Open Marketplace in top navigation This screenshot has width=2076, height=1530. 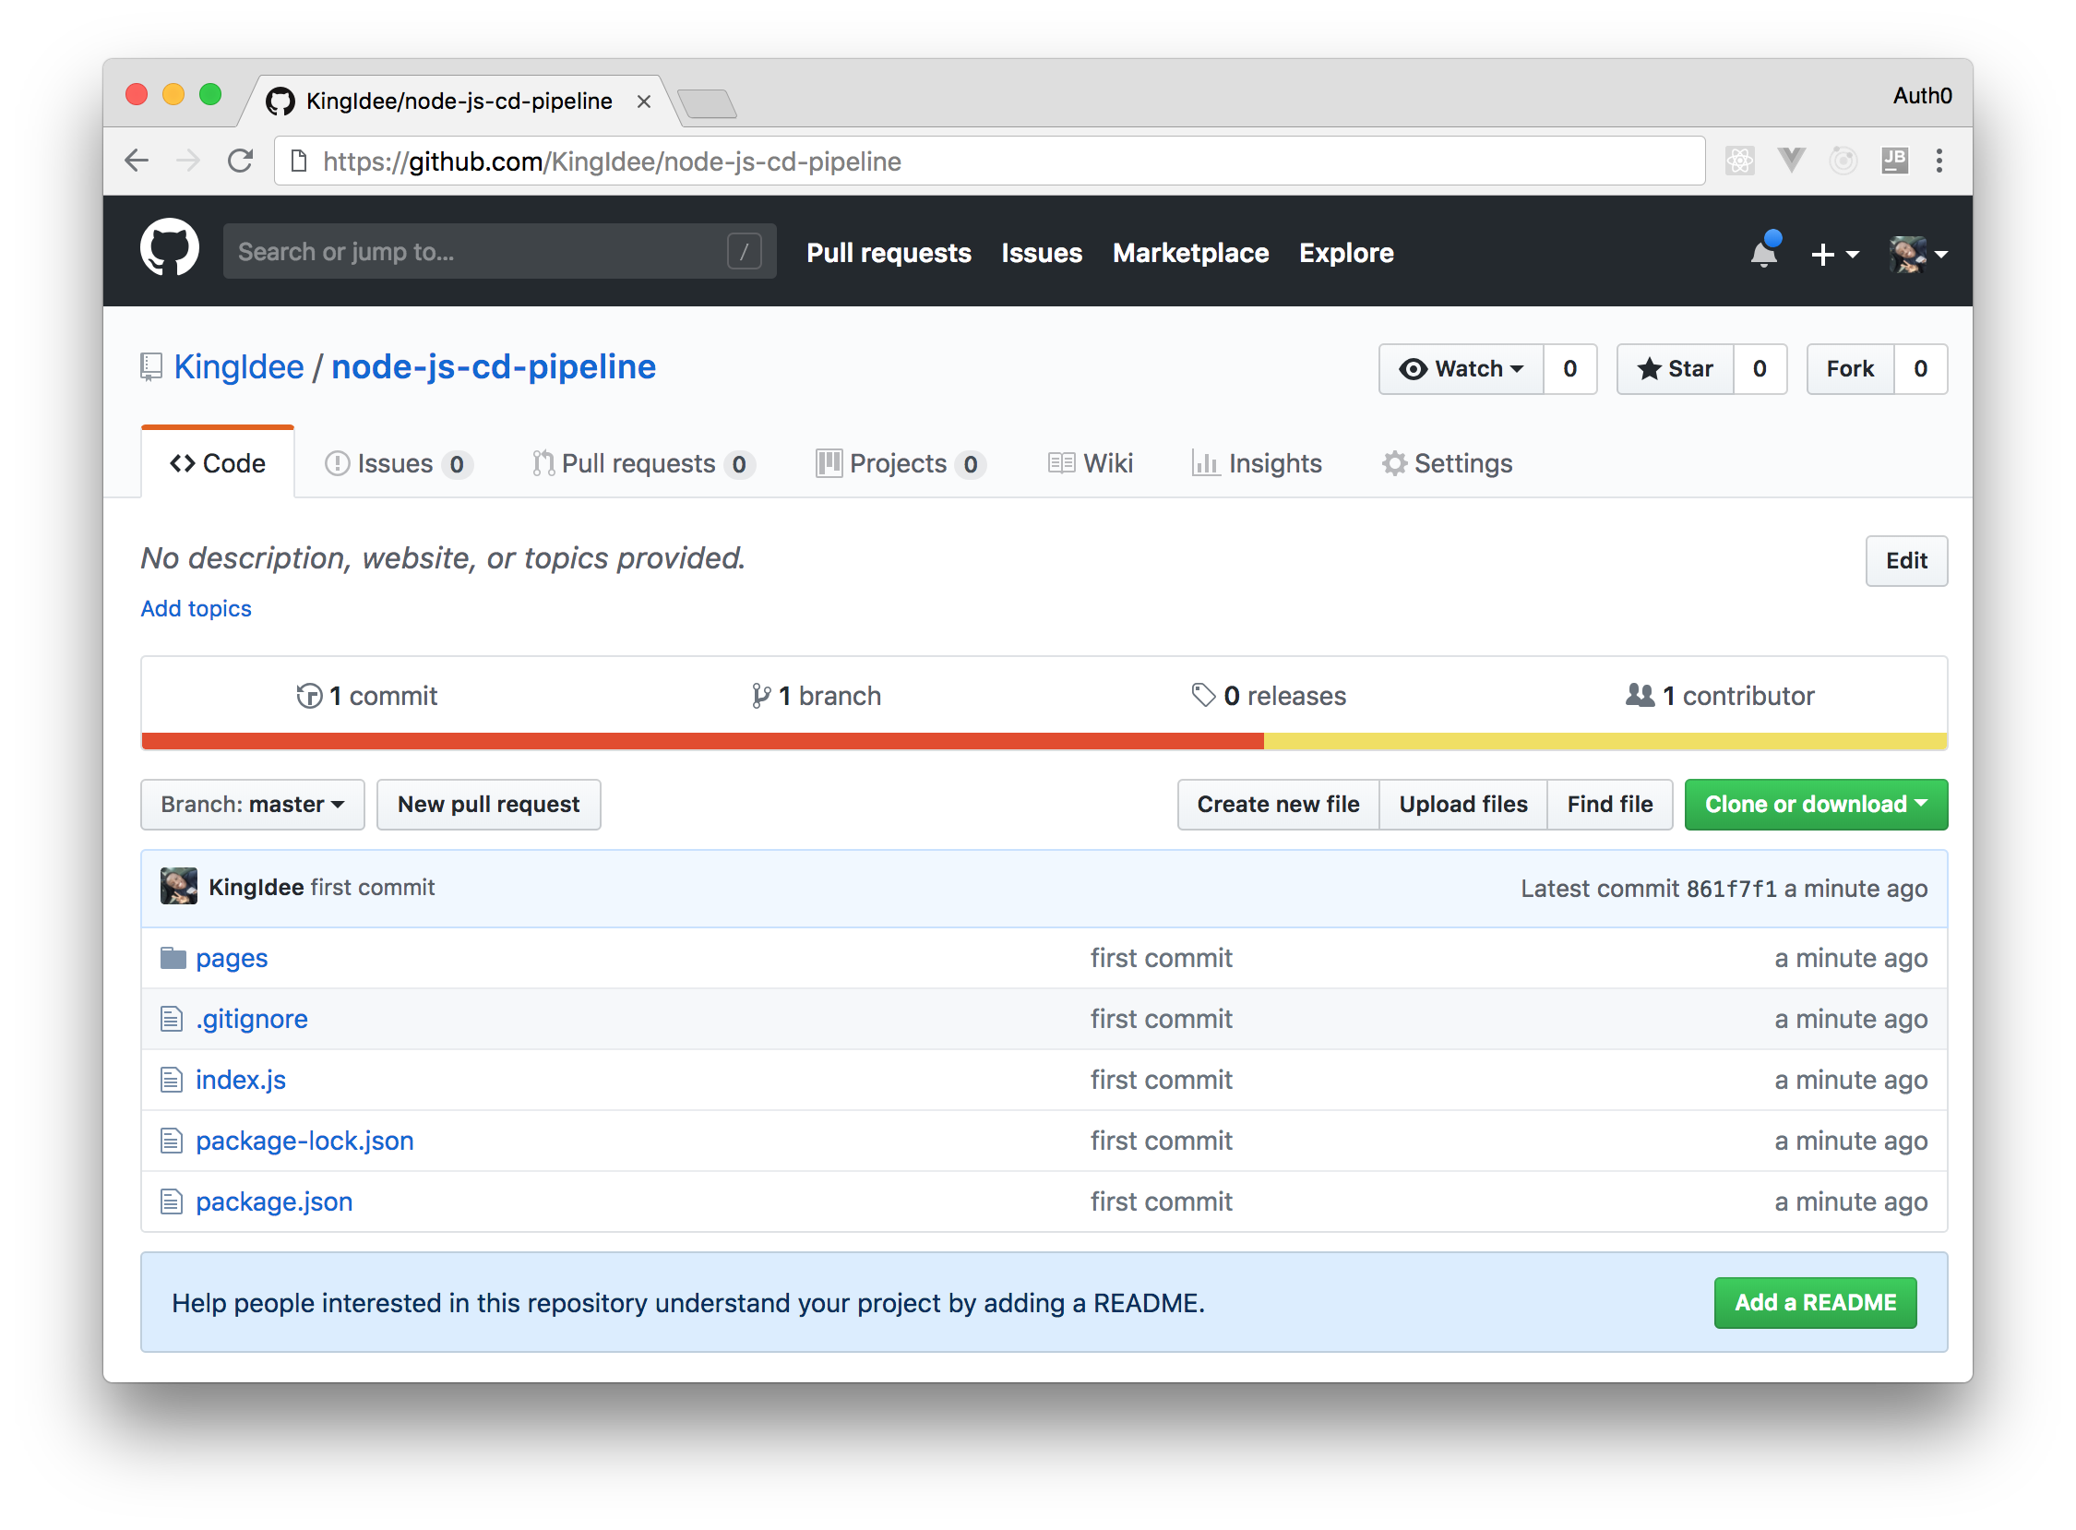(x=1191, y=253)
